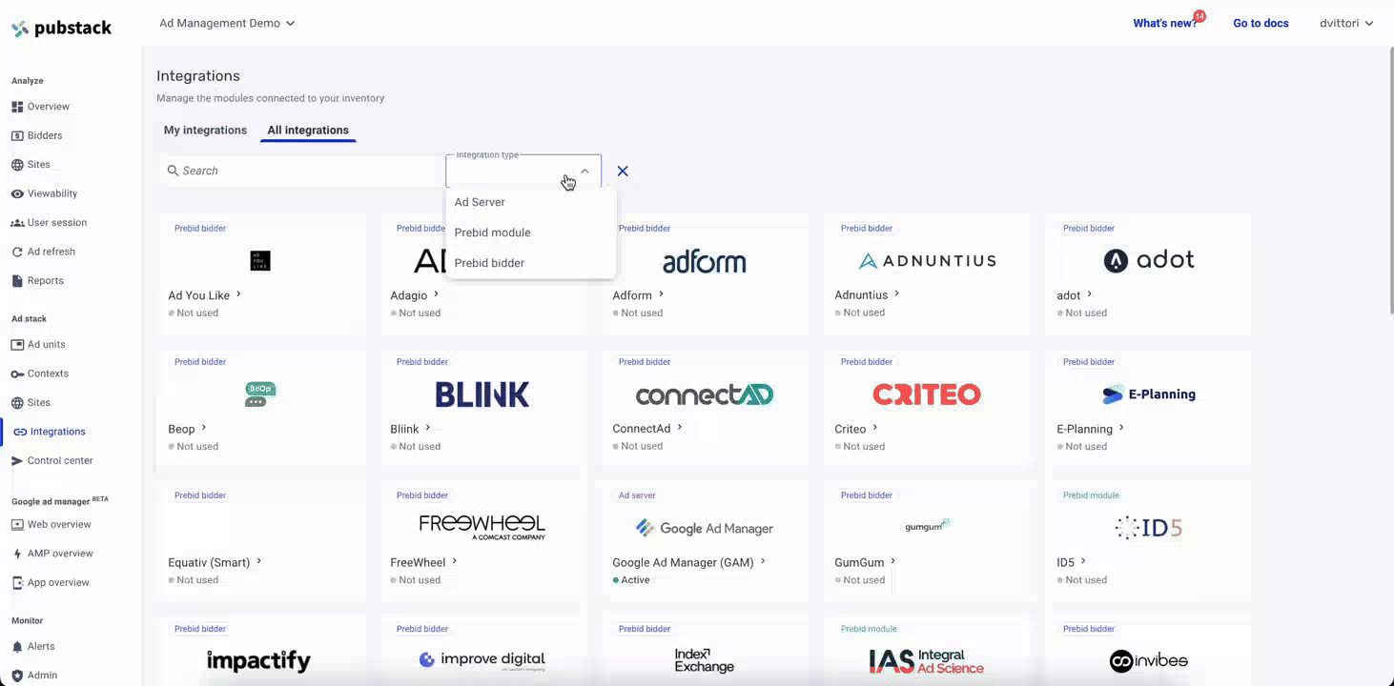Switch to the All integrations tab
Screen dimensions: 1394x686
point(308,131)
